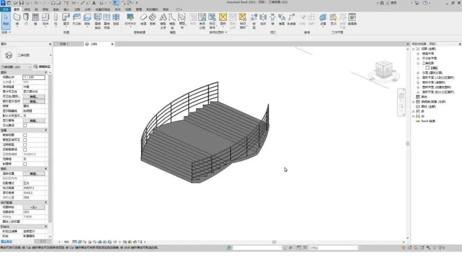Click the Ceiling (天花板) tool

point(77,19)
